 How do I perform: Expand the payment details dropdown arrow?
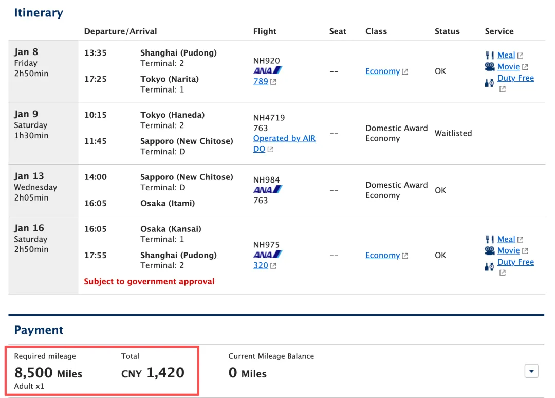point(531,371)
